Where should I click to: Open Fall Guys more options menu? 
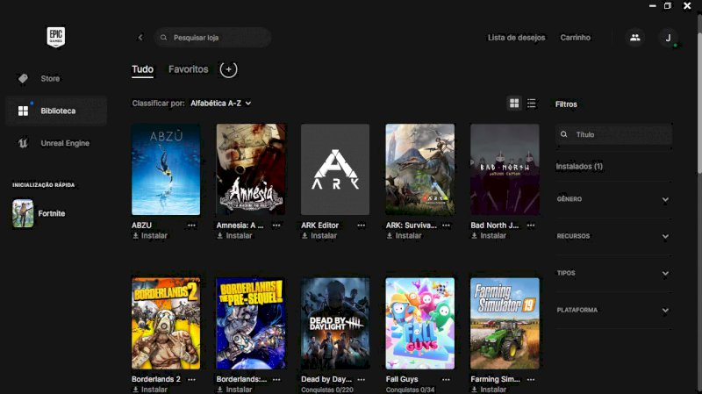click(x=446, y=379)
